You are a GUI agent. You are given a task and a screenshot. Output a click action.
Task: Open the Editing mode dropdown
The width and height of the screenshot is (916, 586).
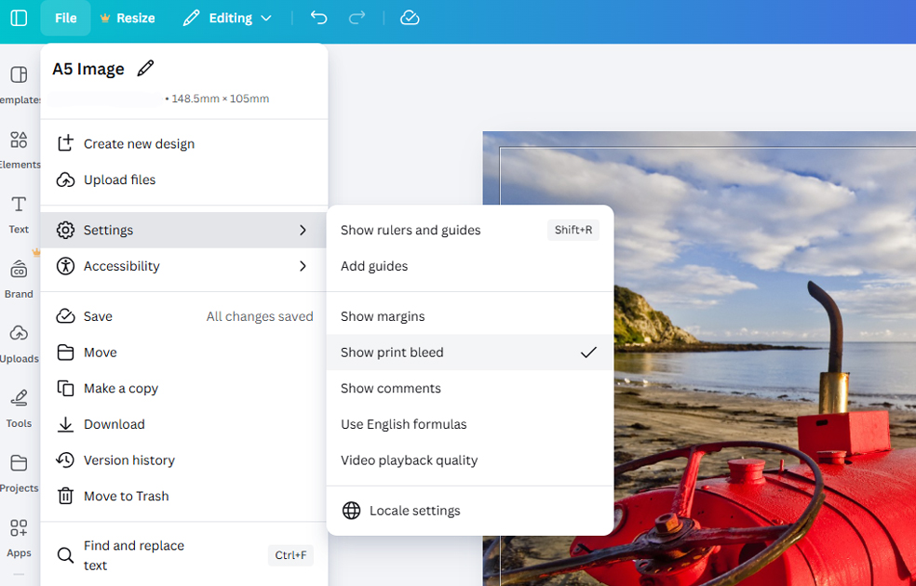227,18
